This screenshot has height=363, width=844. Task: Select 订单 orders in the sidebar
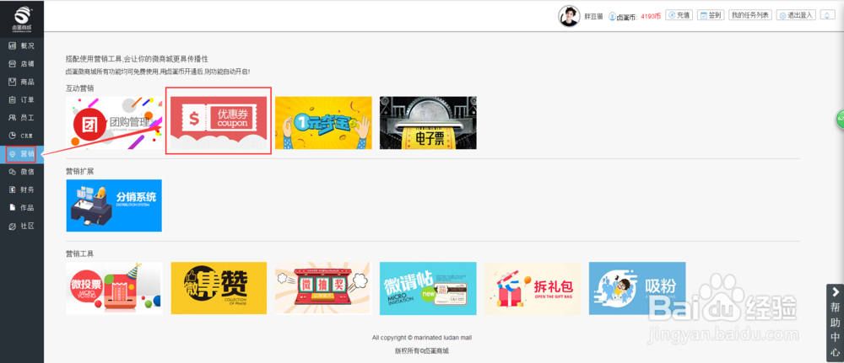tap(22, 100)
